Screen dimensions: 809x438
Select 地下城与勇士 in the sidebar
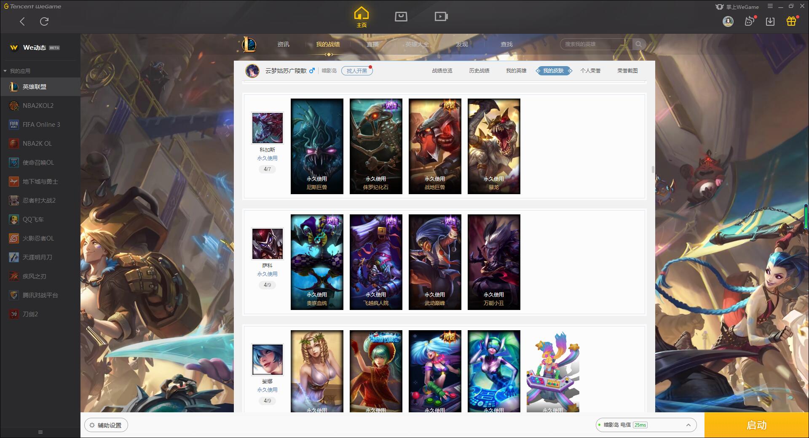pyautogui.click(x=40, y=182)
